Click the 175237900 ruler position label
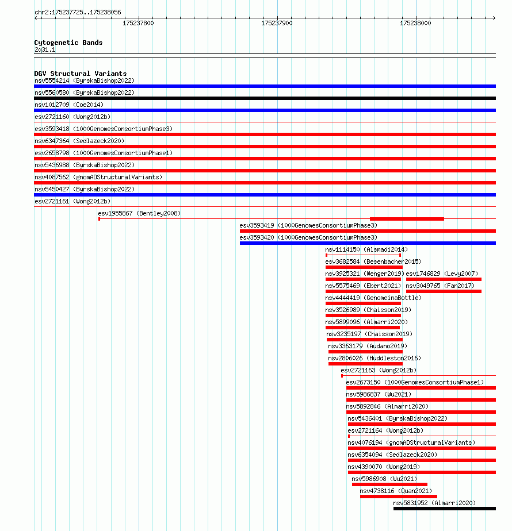 [277, 23]
